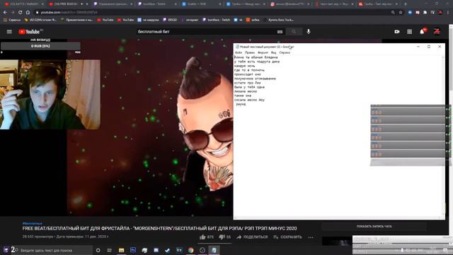The height and width of the screenshot is (255, 453).
Task: Click Notepad line 'полуночное отлизывание'
Action: click(255, 79)
